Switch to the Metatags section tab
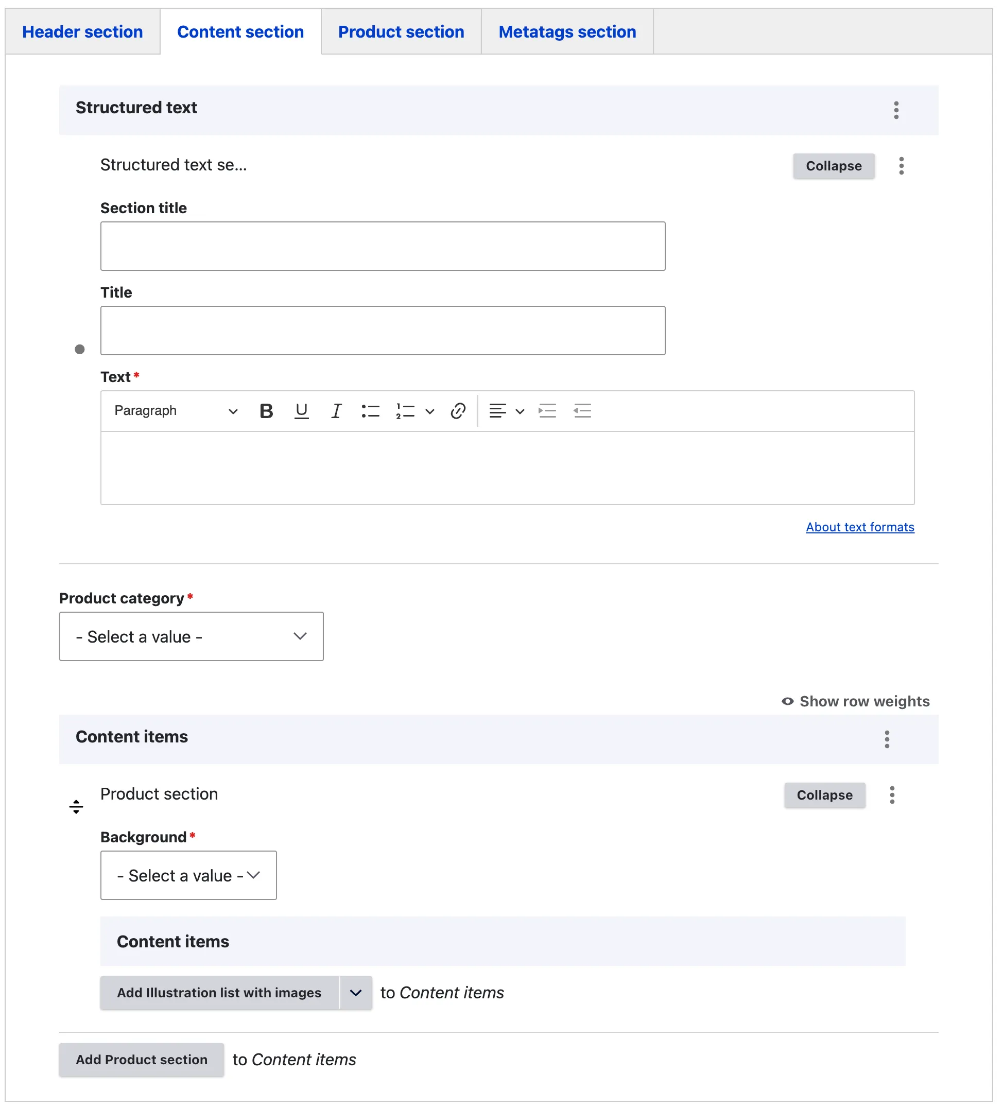1003x1108 pixels. tap(567, 32)
